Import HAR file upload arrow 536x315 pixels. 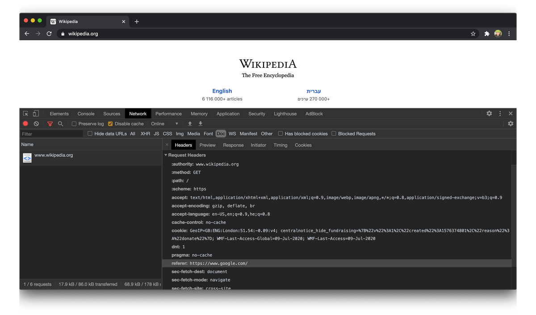190,124
